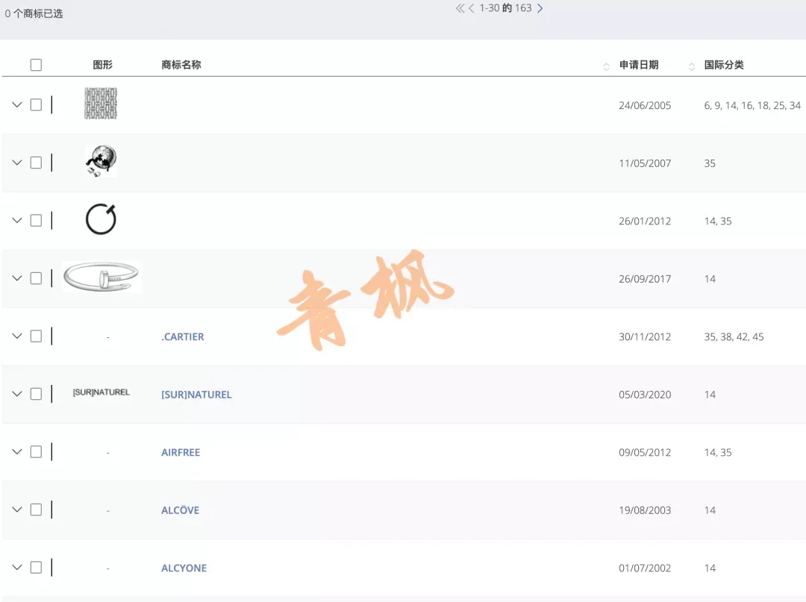The width and height of the screenshot is (806, 602).
Task: Click the 国际分类 column header
Action: pos(724,65)
